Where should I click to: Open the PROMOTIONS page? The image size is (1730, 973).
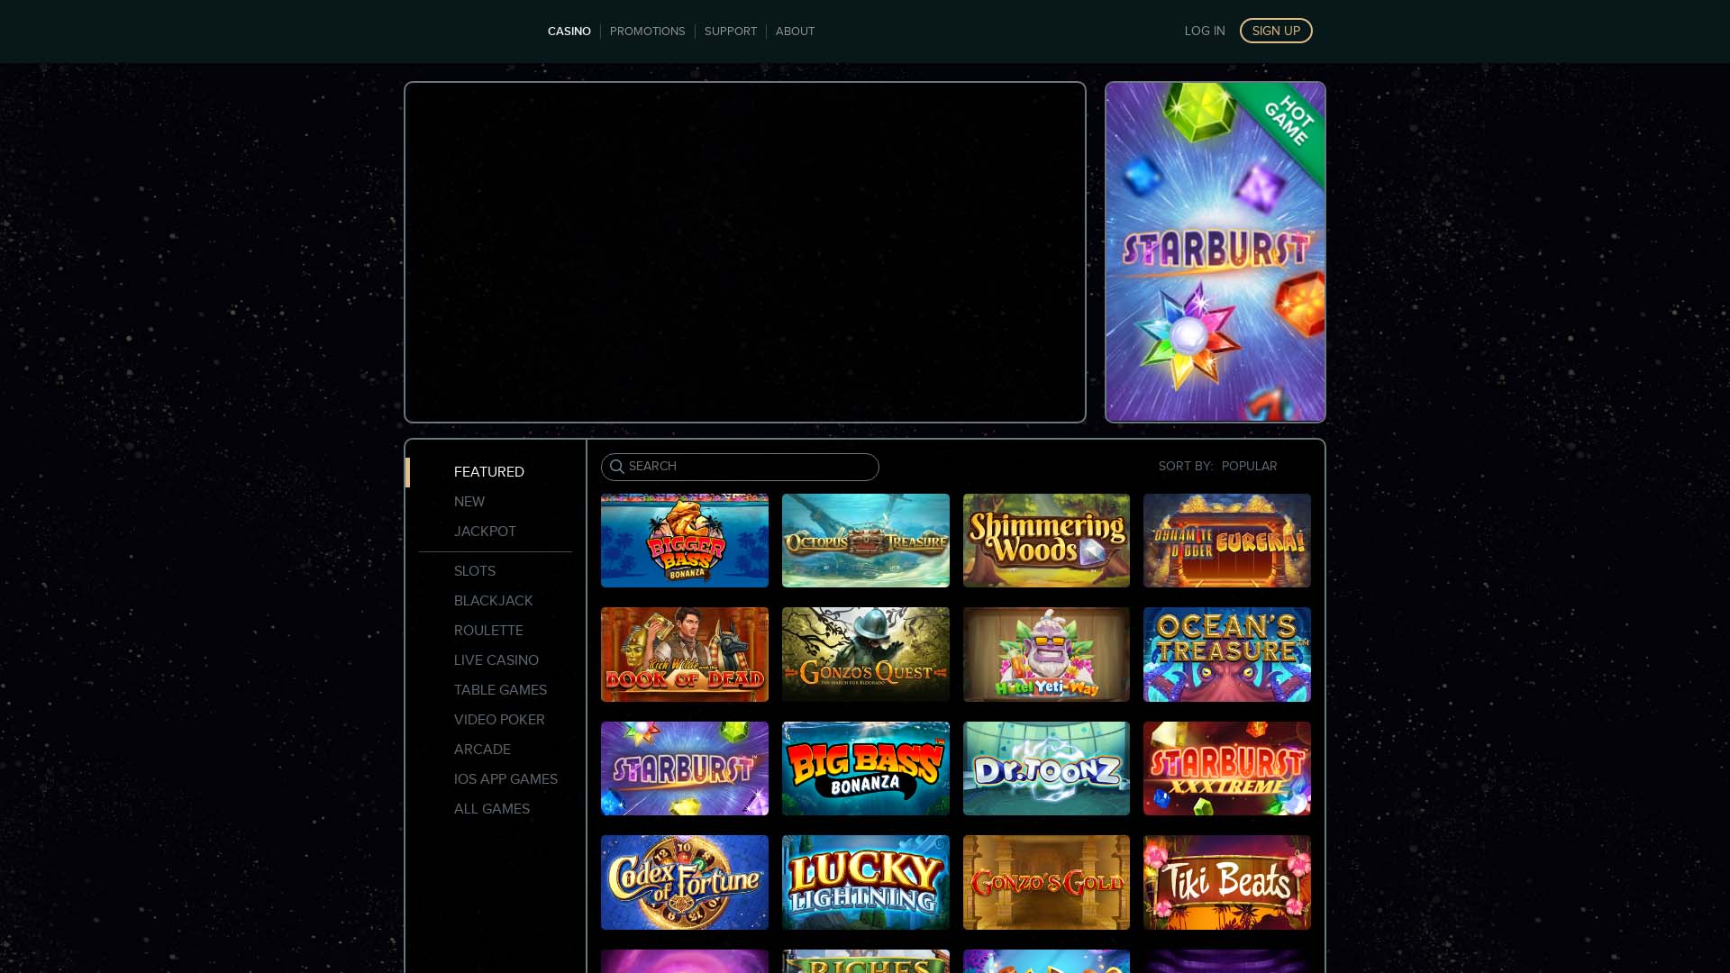pos(647,31)
